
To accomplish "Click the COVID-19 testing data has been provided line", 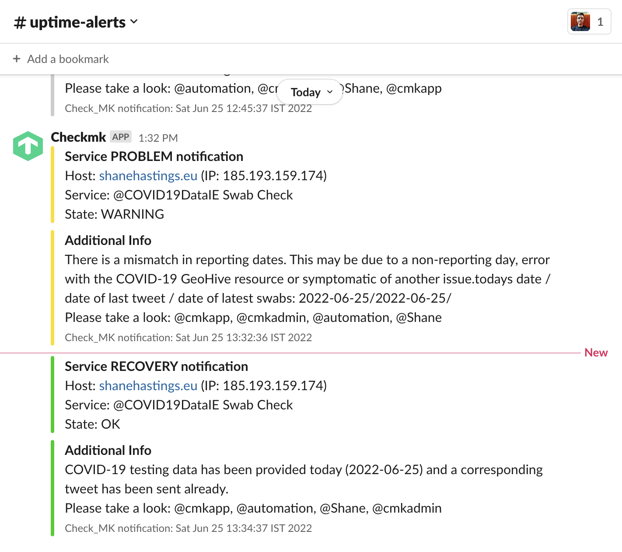I will tap(304, 470).
